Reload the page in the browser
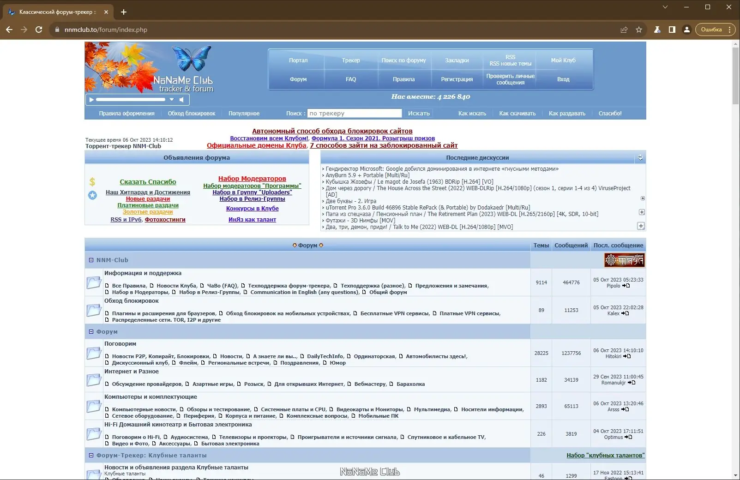Viewport: 740px width, 480px height. [x=39, y=30]
